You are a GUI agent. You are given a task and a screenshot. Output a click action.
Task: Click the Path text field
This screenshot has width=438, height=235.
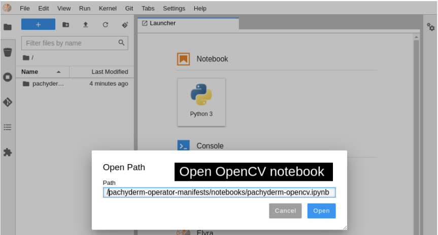tap(219, 192)
